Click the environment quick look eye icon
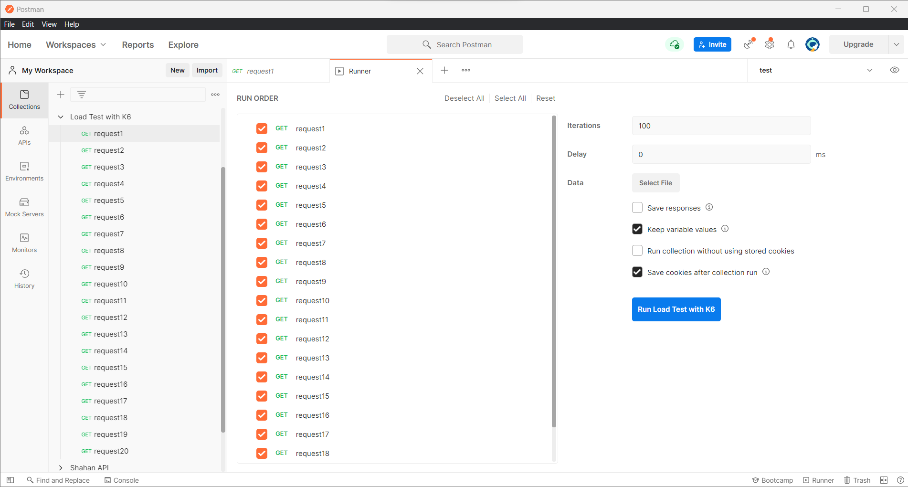 pos(894,70)
